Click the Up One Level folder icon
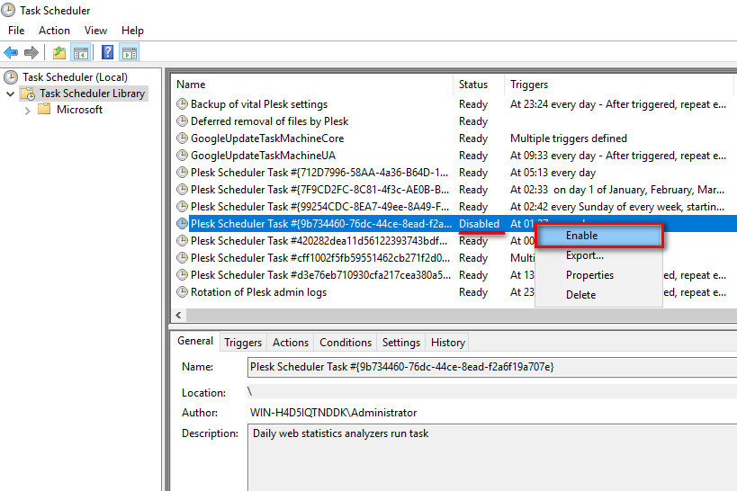Viewport: 737px width, 491px height. (59, 53)
